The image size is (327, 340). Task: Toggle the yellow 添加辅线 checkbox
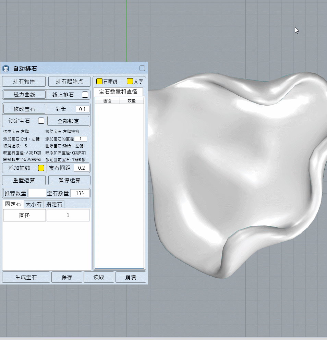coord(41,168)
